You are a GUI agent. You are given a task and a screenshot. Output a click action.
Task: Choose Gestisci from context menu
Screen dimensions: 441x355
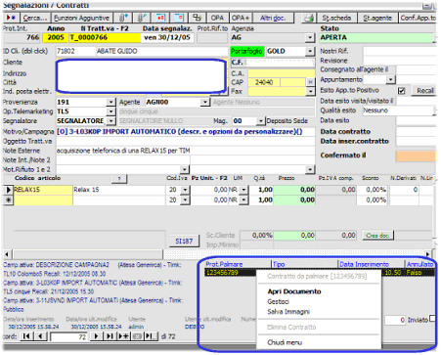(278, 301)
